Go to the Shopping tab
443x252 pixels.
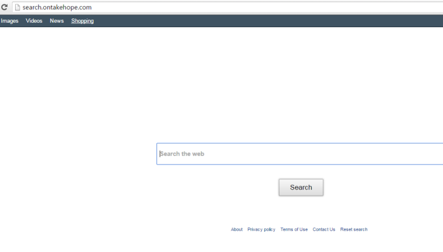point(82,21)
